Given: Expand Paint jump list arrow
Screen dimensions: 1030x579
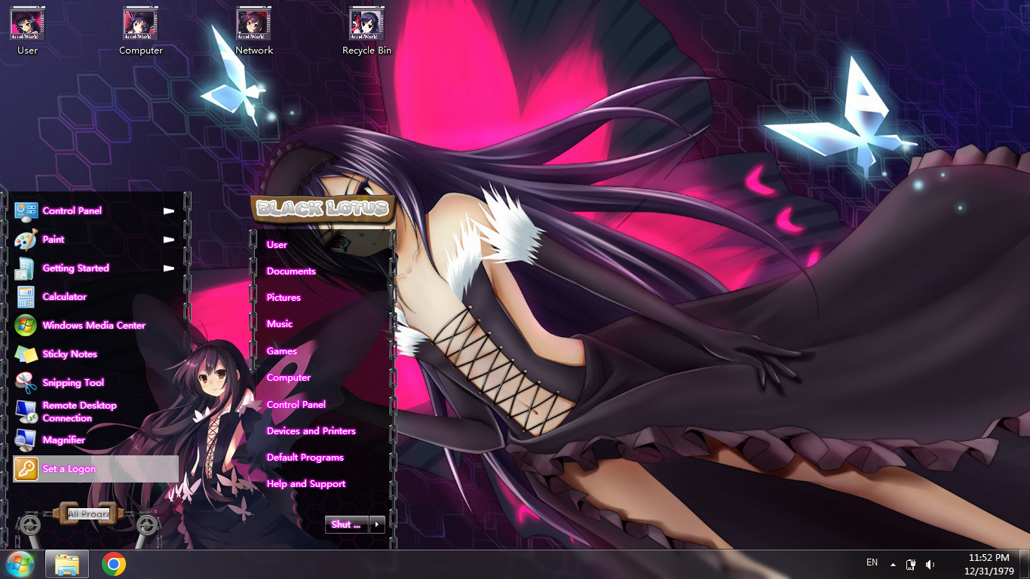Looking at the screenshot, I should point(169,240).
